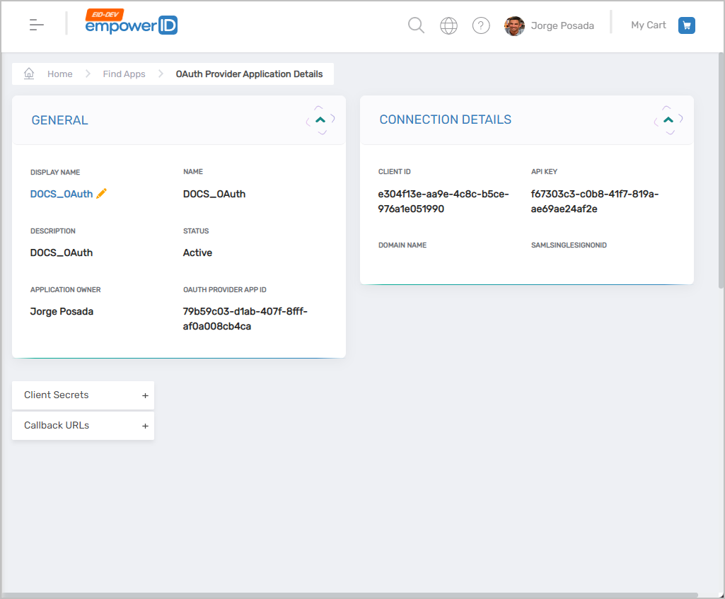Navigate to Find Apps breadcrumb
This screenshot has width=725, height=599.
coord(124,74)
